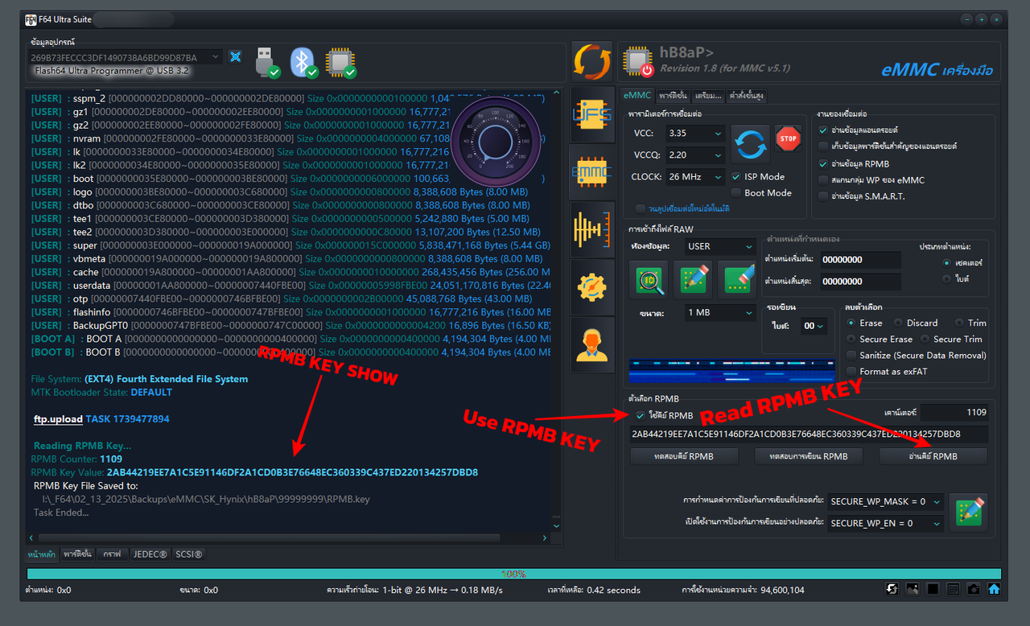This screenshot has height=626, width=1030.
Task: Click the counter field showing 1109
Action: click(x=954, y=412)
